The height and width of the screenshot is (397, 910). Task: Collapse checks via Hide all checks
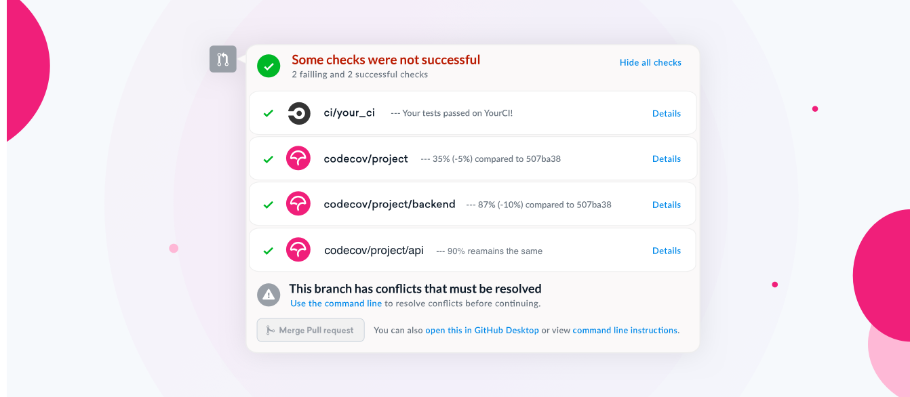pos(650,62)
